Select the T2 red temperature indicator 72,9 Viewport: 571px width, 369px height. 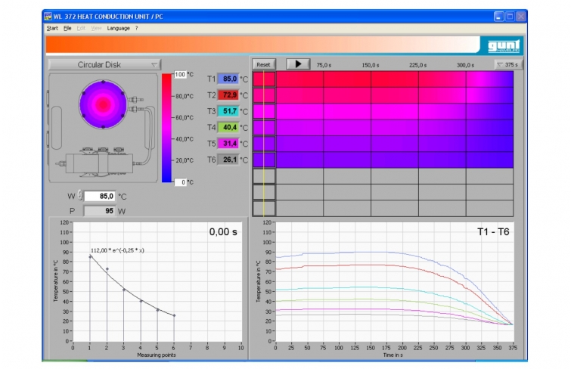(x=228, y=95)
